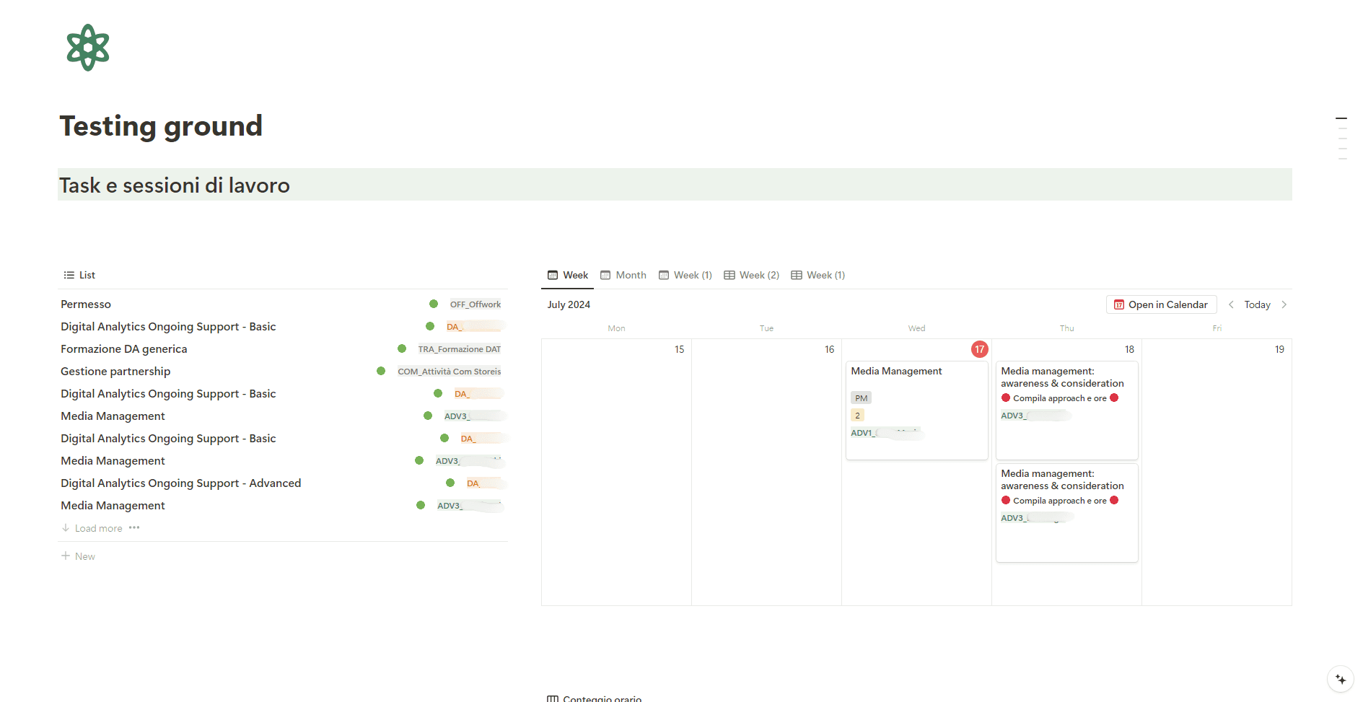This screenshot has height=702, width=1363.
Task: Click green status dot beside Gestione partnership
Action: tap(381, 371)
